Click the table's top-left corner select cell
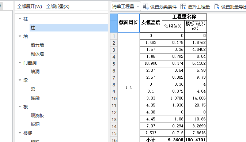246x142 pixels. pyautogui.click(x=114, y=23)
